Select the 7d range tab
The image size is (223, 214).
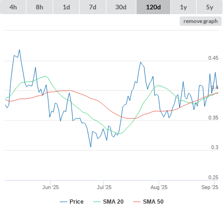93,7
